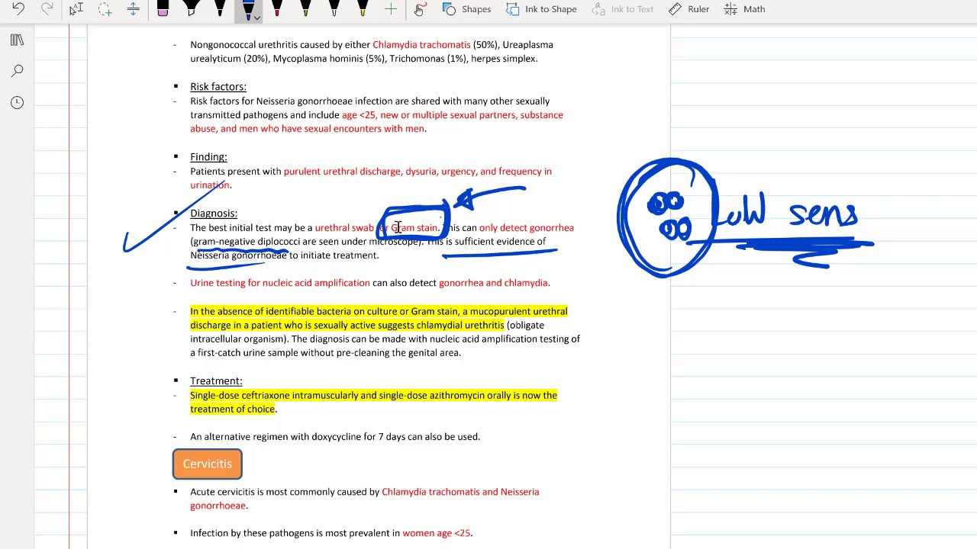Select the first black pen
Viewport: 977px width, 549px height.
[x=220, y=9]
